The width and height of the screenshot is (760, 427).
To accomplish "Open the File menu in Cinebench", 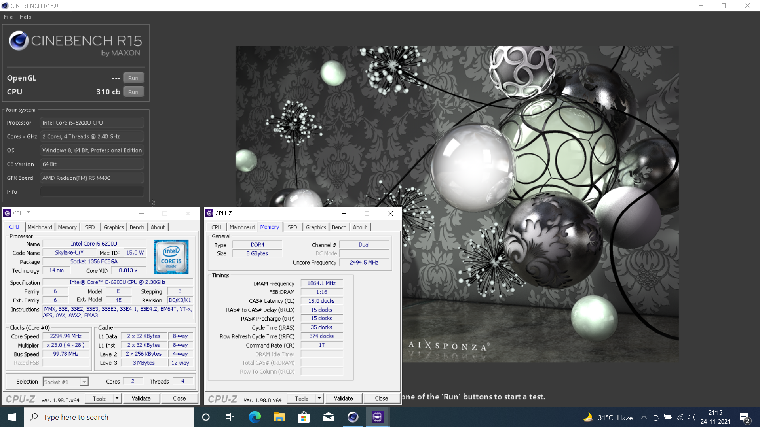I will 8,17.
